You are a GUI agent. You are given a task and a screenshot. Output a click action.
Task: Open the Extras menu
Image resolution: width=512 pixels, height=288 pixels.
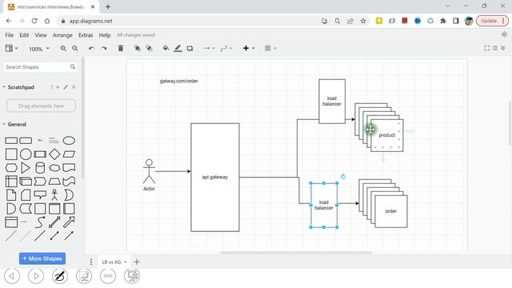(x=86, y=35)
